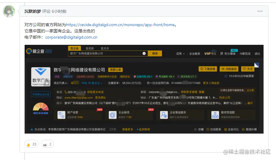Click the eyes emoji reaction button
The image size is (276, 160).
47,144
